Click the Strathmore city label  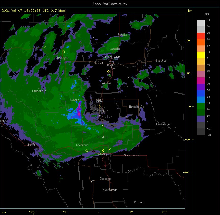click(132, 155)
